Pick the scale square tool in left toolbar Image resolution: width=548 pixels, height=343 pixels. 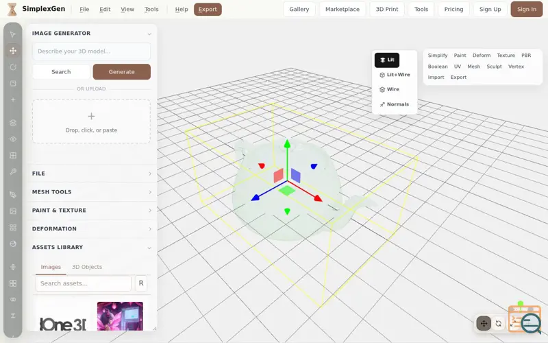13,83
